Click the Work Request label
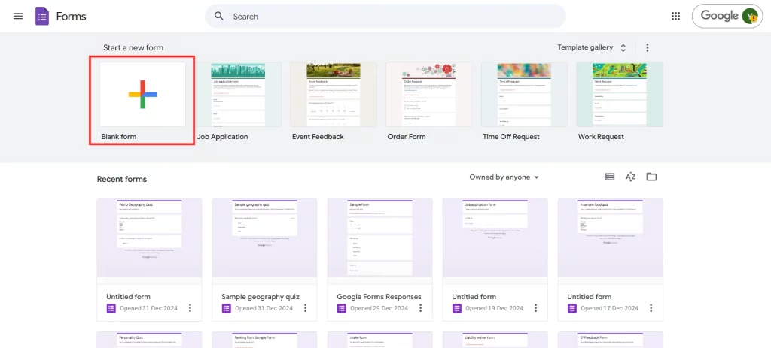 click(601, 137)
